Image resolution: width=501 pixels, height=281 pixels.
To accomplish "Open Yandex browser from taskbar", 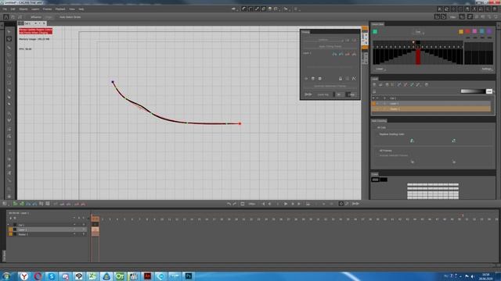I will point(24,276).
